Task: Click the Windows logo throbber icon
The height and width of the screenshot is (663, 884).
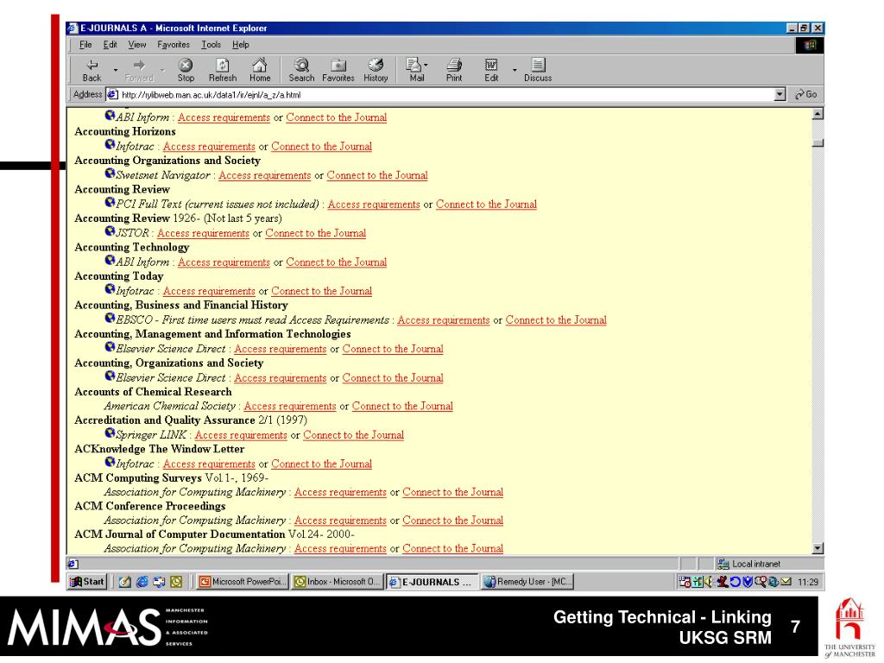Action: click(810, 45)
